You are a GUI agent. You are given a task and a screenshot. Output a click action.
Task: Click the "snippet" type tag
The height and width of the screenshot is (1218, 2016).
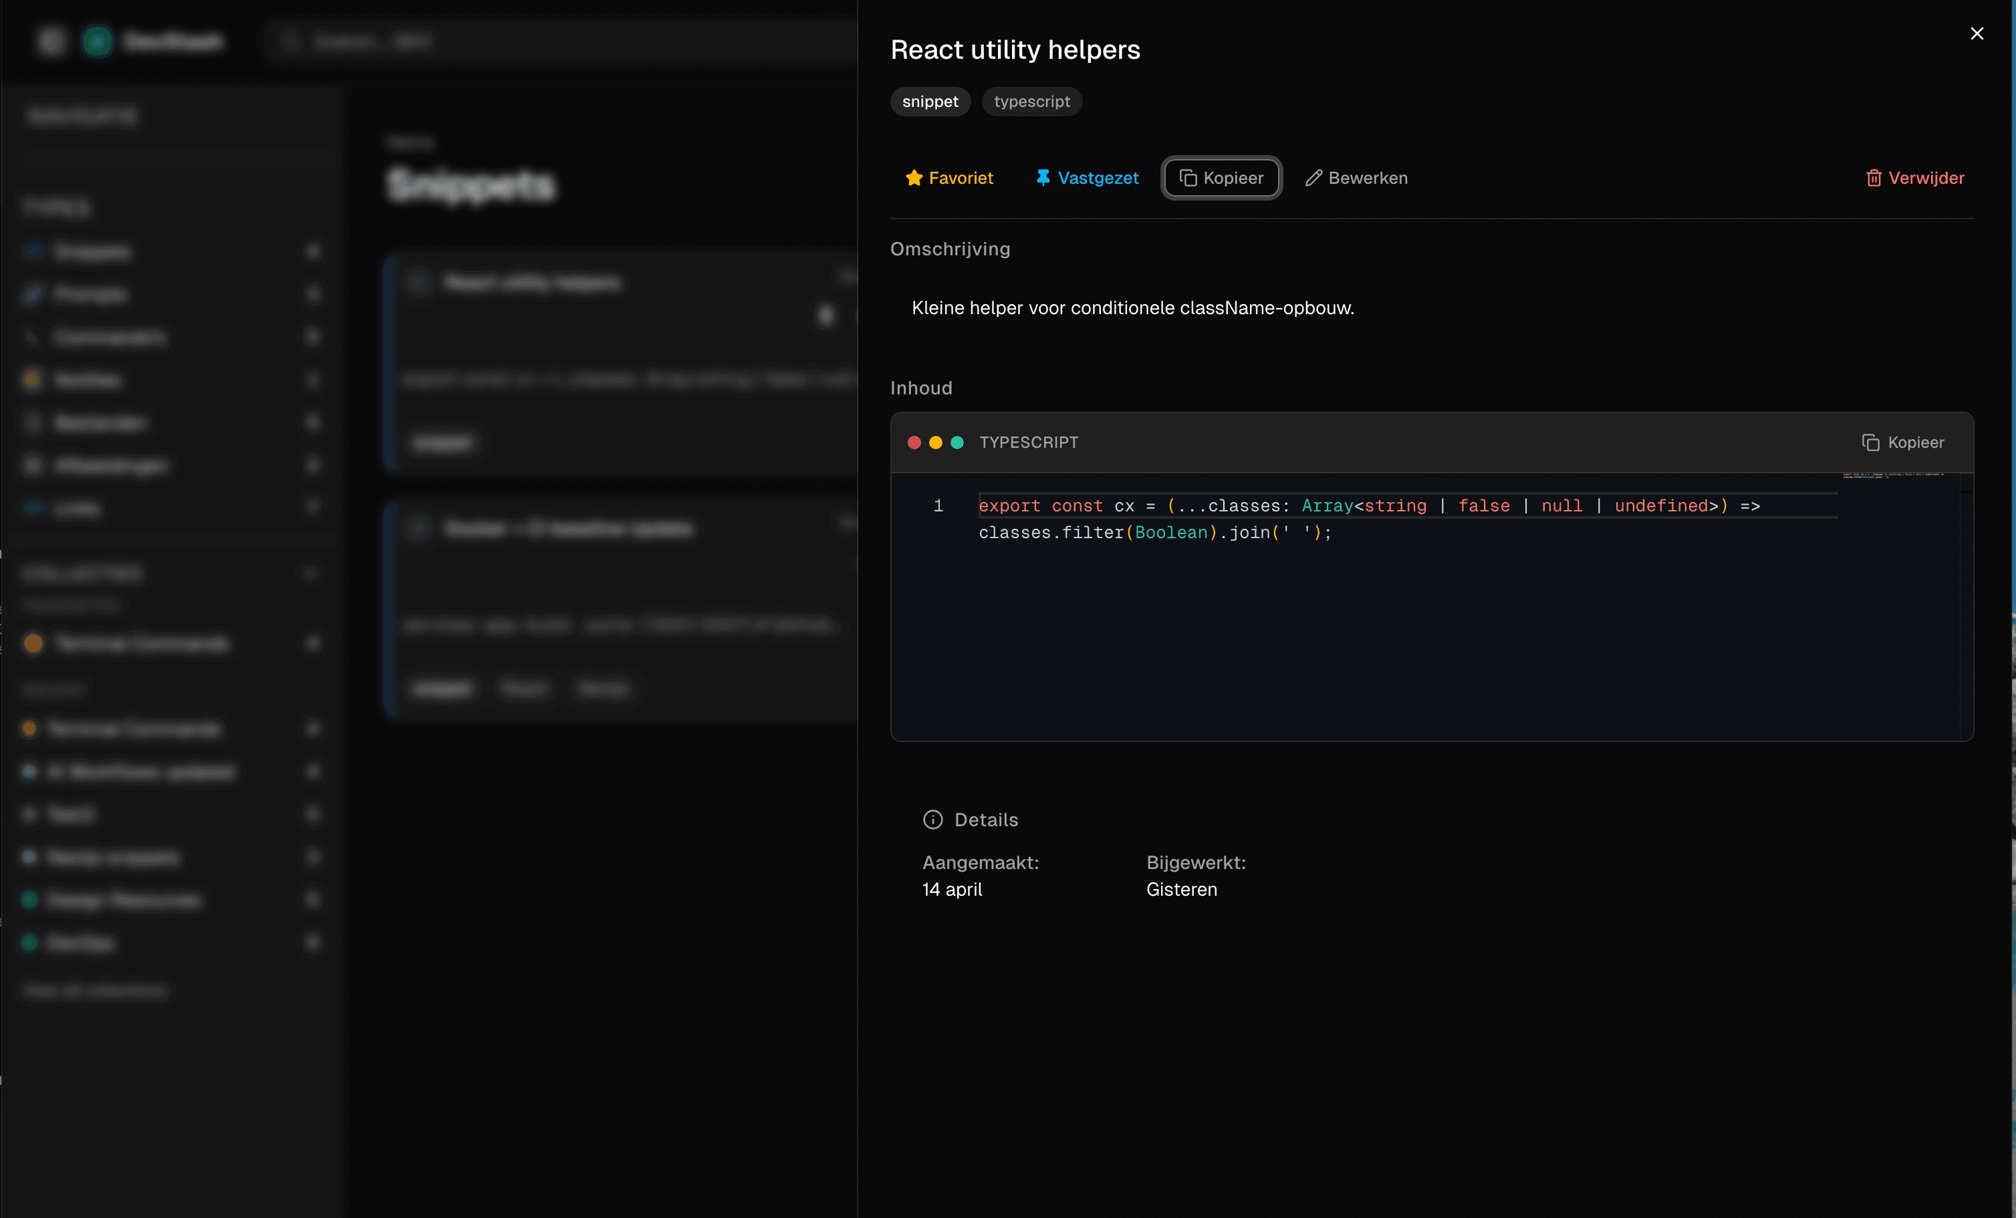pos(929,102)
